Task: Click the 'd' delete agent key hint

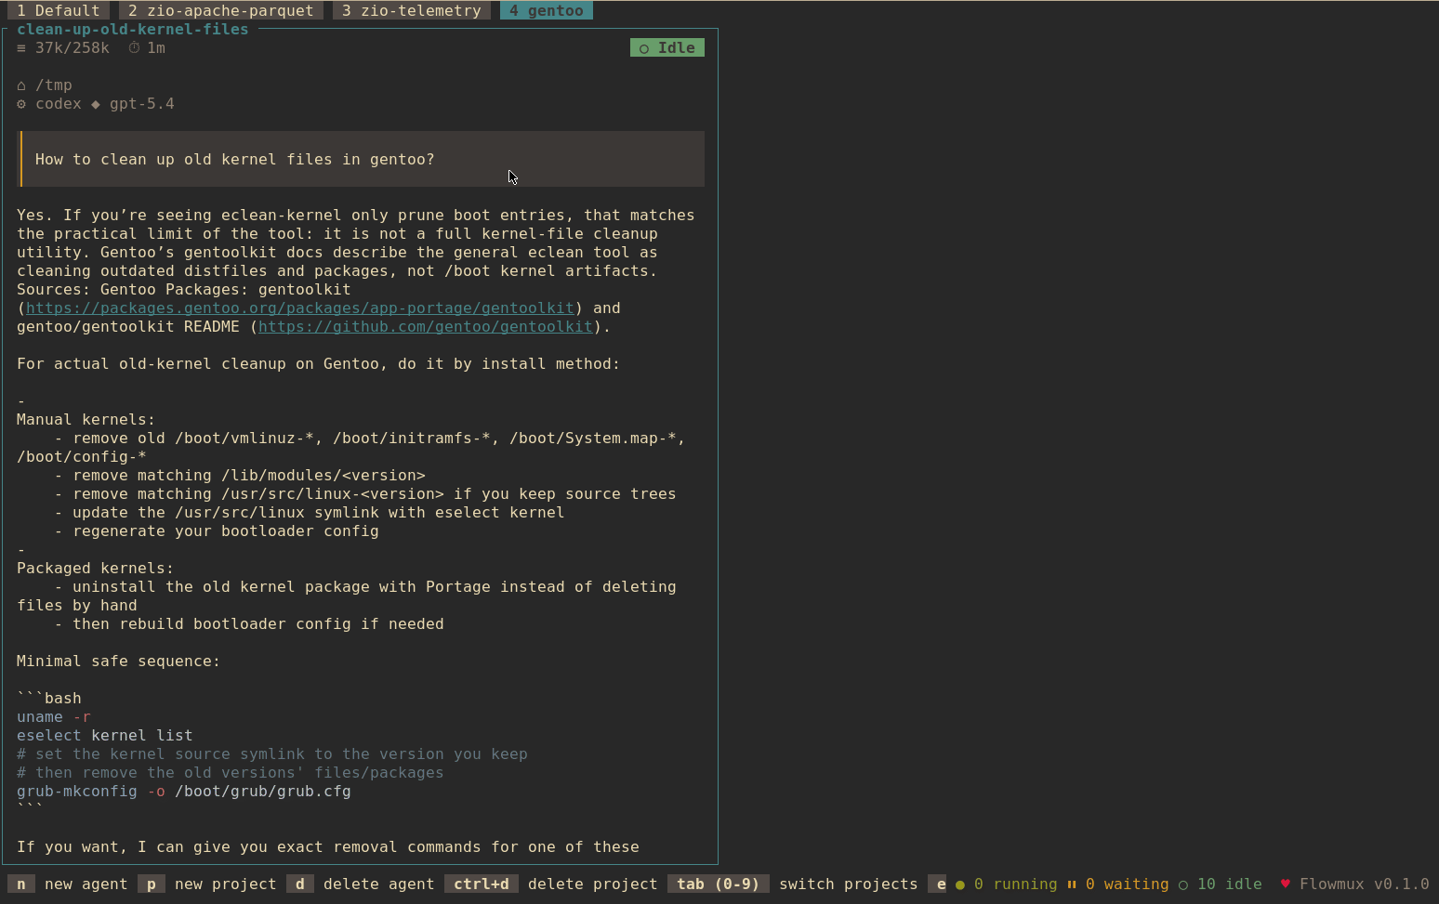Action: pyautogui.click(x=300, y=884)
